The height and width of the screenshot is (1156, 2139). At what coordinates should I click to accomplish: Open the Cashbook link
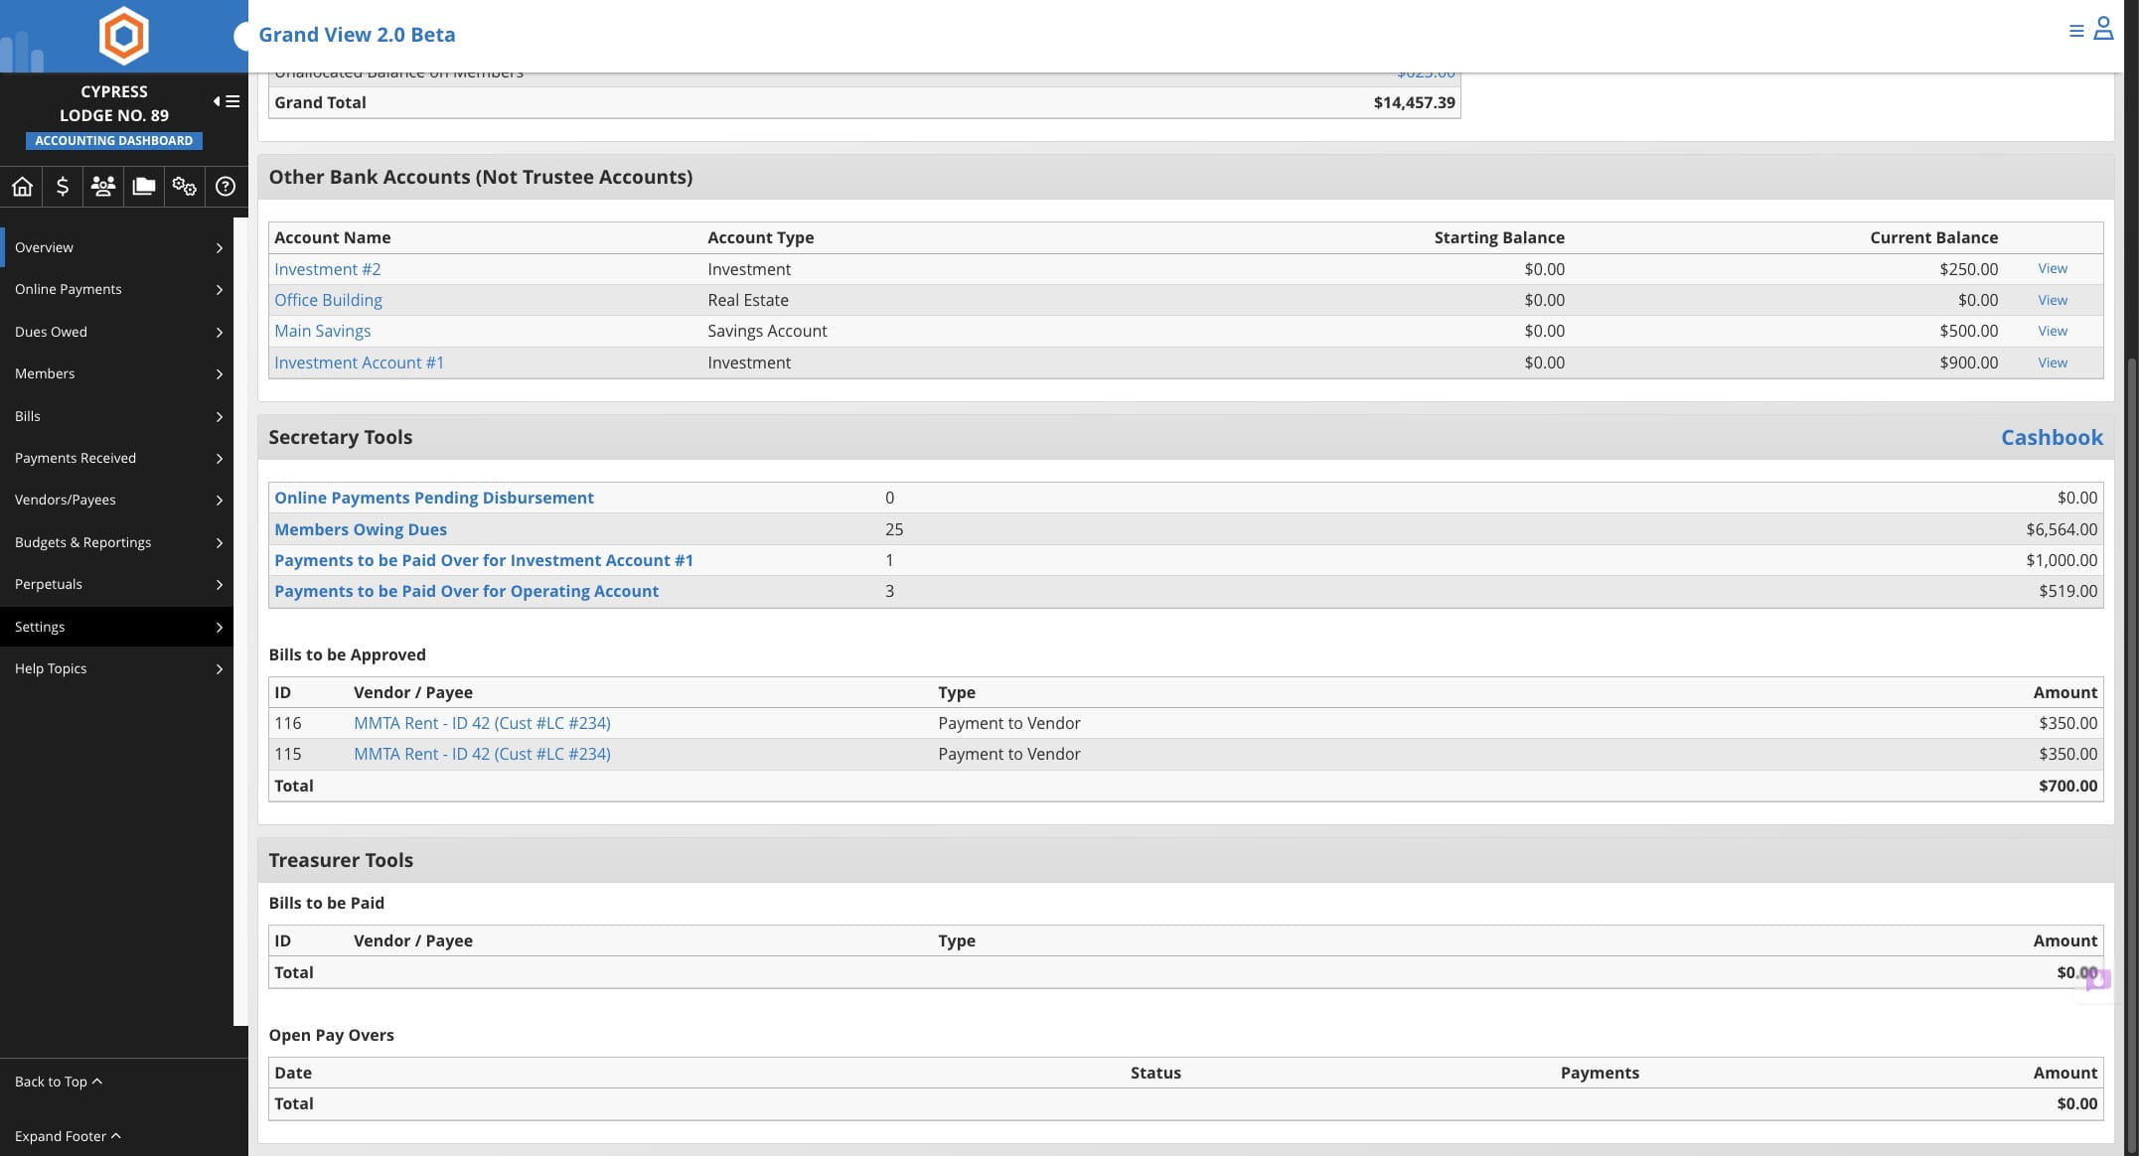click(x=2052, y=437)
